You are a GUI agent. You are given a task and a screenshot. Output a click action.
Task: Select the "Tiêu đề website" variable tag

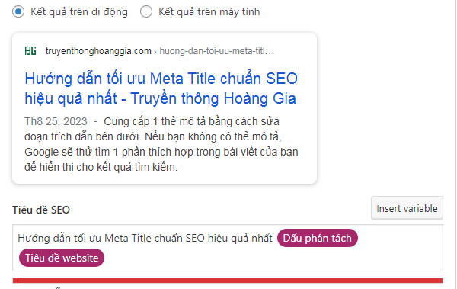[x=62, y=258]
